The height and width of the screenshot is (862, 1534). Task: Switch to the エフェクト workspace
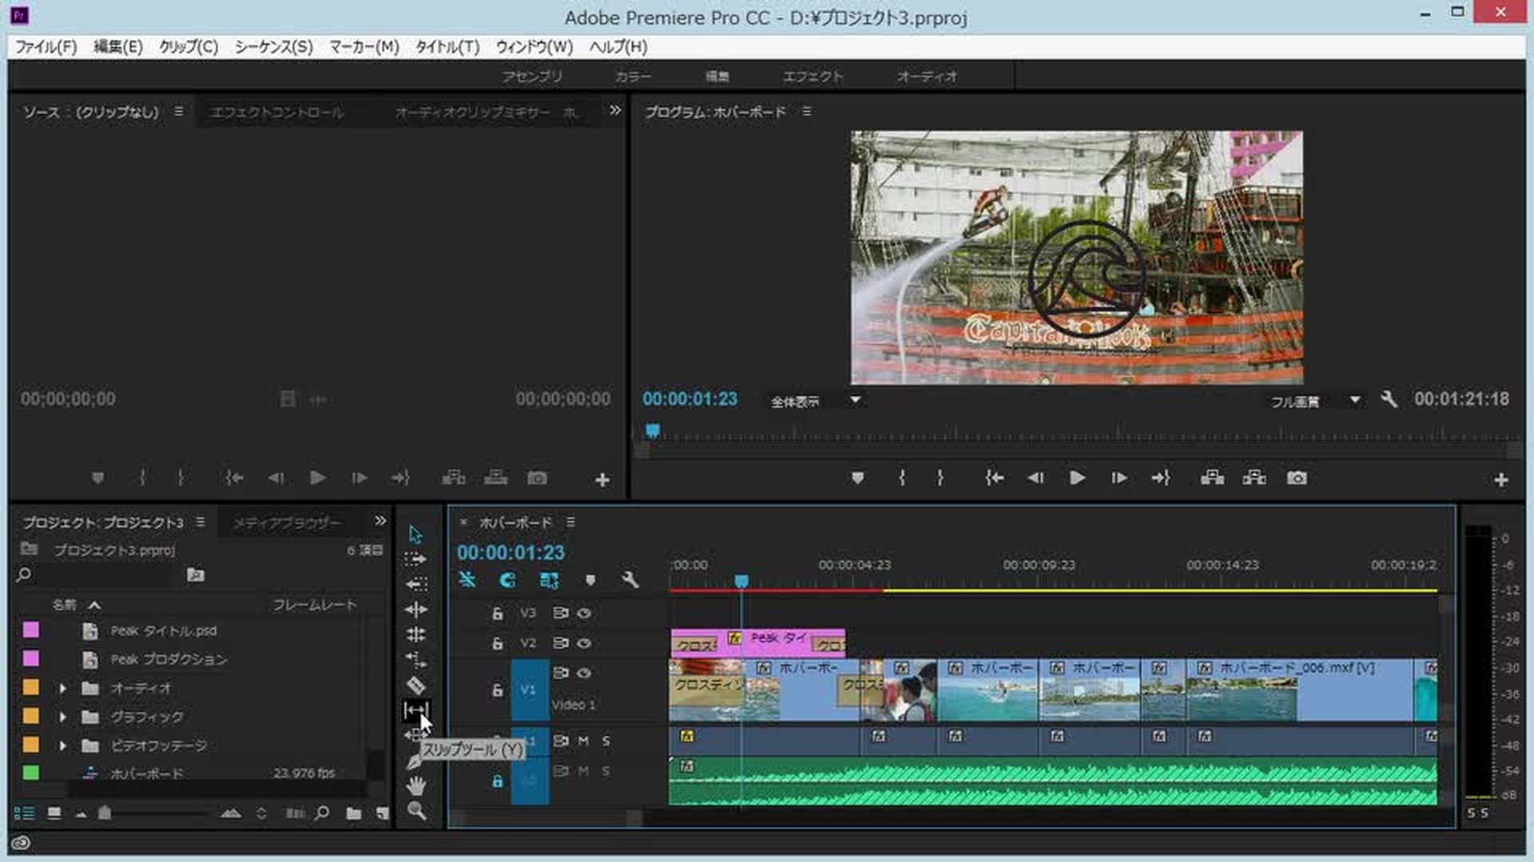pyautogui.click(x=813, y=77)
